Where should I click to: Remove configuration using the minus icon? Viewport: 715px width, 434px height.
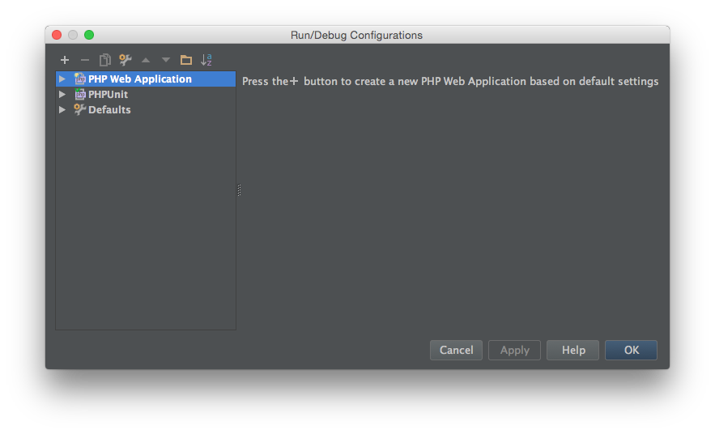(x=85, y=60)
